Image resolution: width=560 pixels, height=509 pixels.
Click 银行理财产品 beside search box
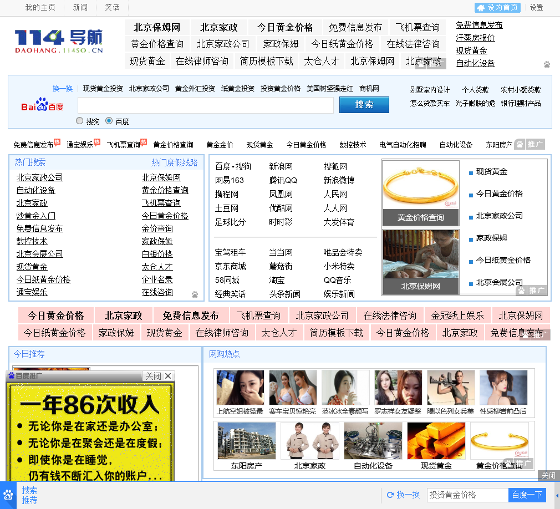pos(521,103)
